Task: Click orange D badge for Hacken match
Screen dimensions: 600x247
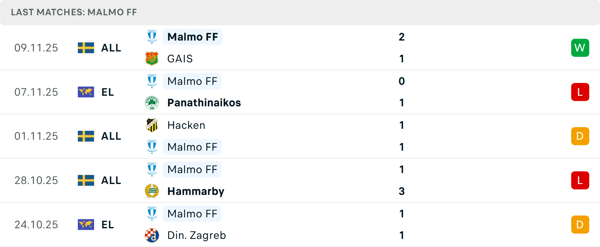Action: click(580, 136)
